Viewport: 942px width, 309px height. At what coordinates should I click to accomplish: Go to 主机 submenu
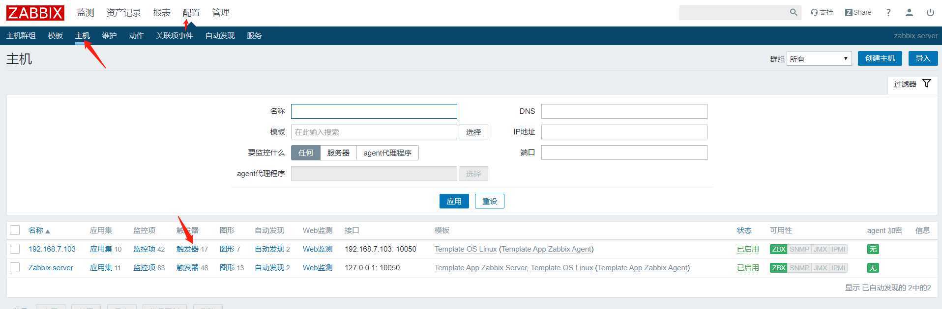point(83,36)
